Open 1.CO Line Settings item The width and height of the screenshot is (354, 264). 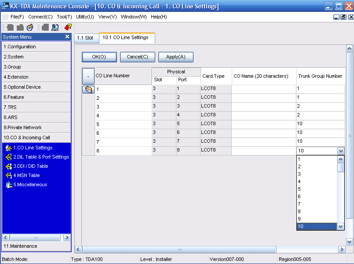tap(33, 148)
